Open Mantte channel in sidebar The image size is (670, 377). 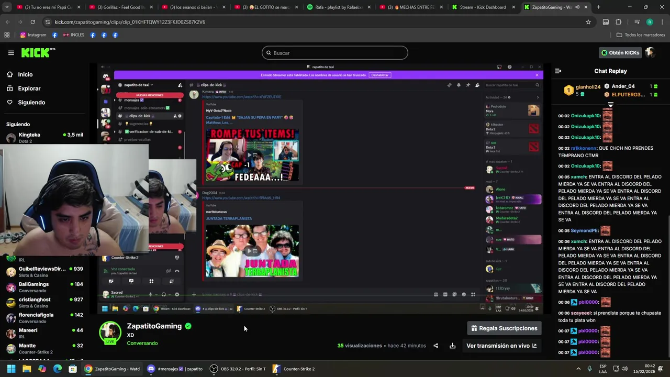pyautogui.click(x=44, y=349)
